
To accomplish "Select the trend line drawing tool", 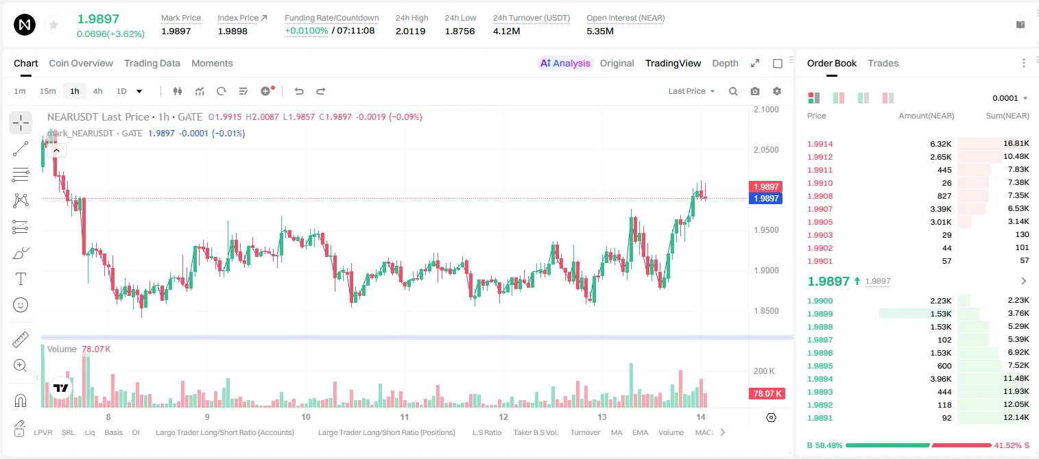I will tap(21, 149).
